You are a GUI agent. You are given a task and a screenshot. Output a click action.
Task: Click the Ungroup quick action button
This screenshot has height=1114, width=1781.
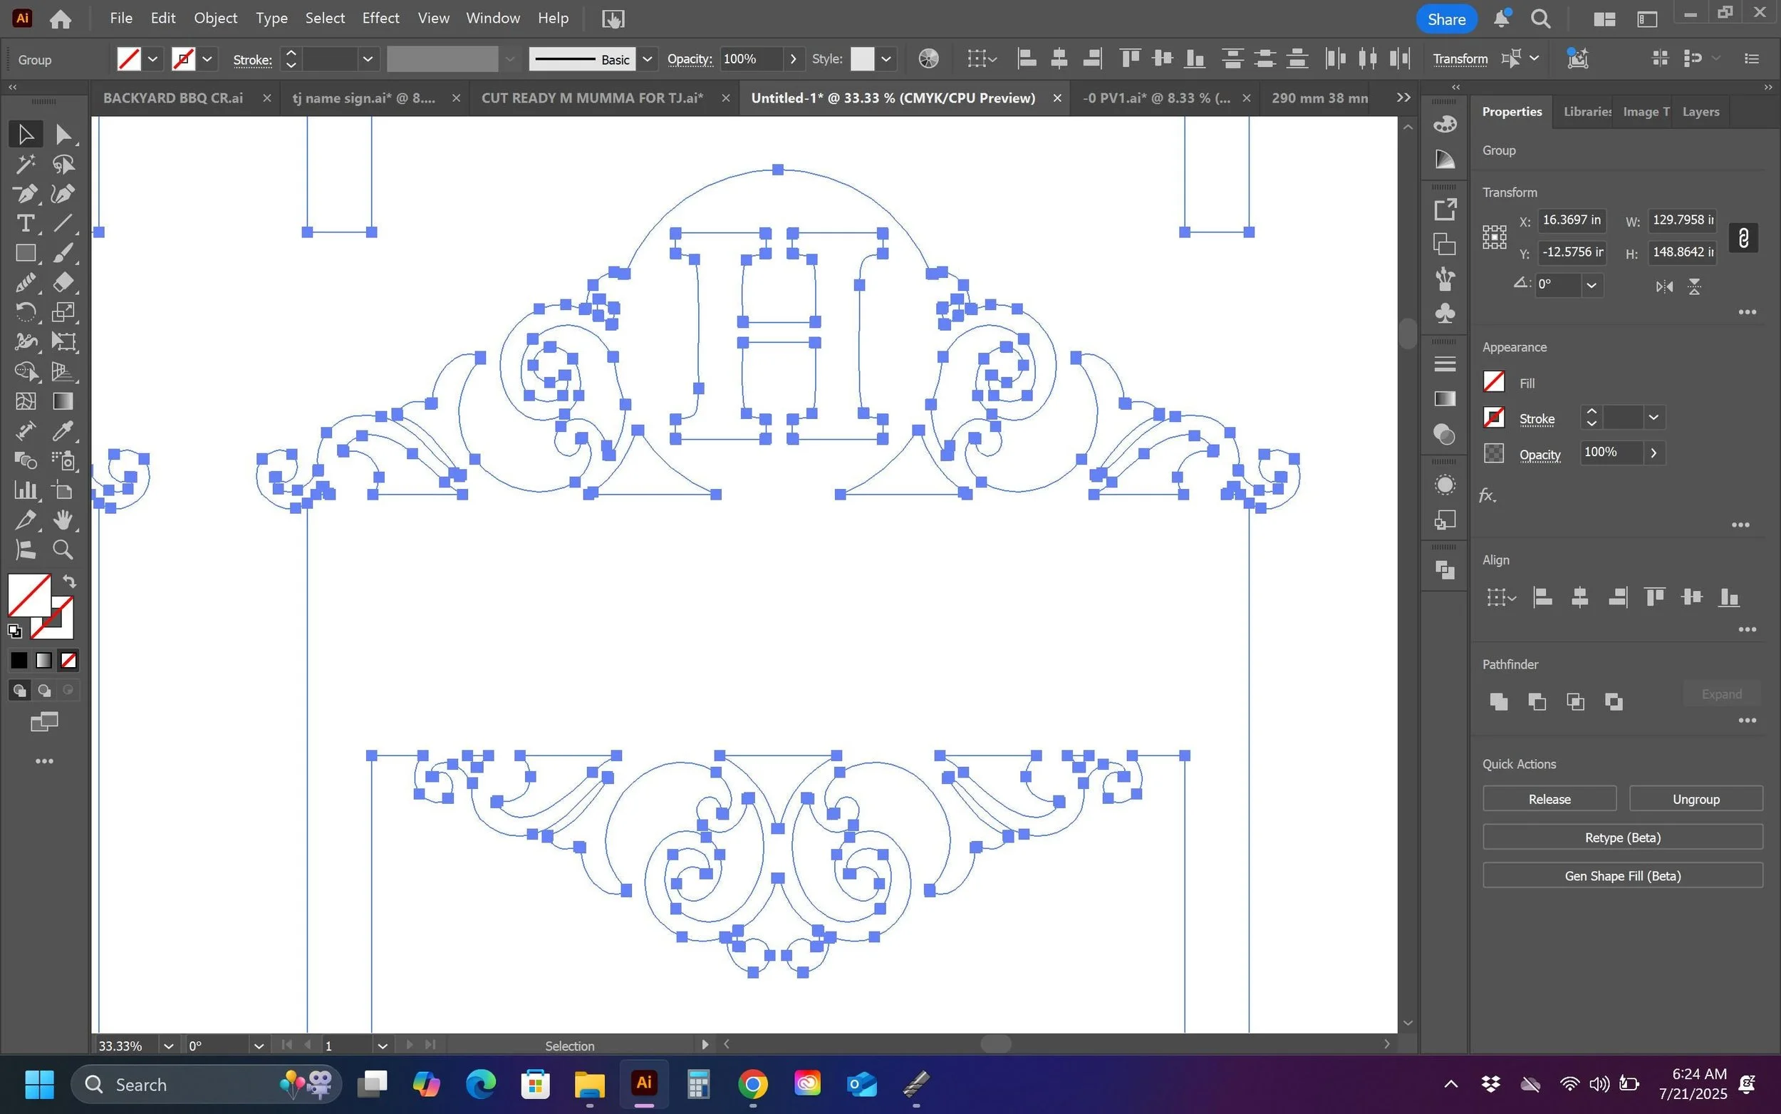1695,800
